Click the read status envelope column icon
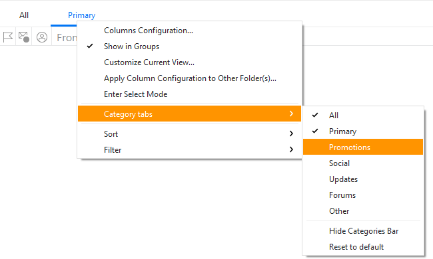 click(x=24, y=37)
